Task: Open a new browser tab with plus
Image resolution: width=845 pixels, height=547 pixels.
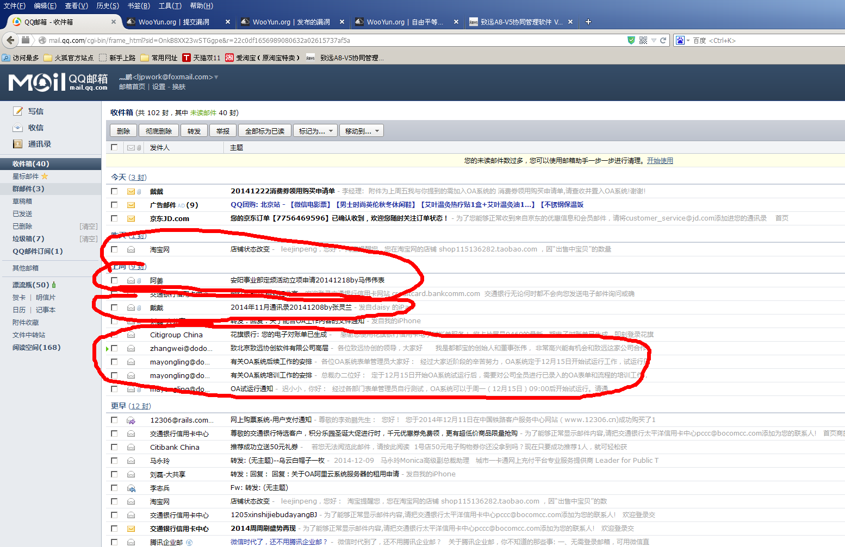Action: [x=588, y=22]
